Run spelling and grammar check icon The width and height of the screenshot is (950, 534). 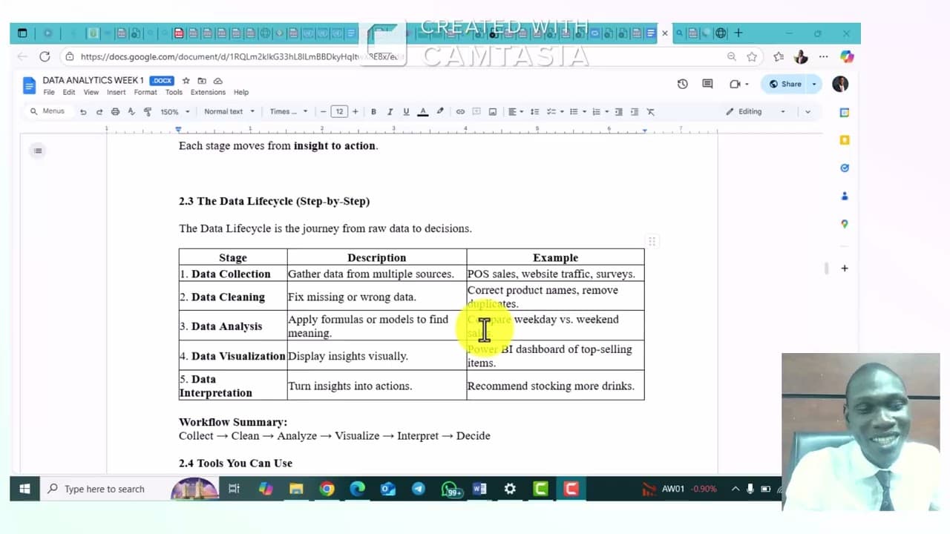point(131,112)
